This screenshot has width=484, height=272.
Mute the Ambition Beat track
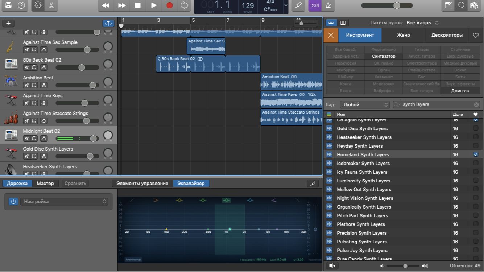tap(26, 85)
